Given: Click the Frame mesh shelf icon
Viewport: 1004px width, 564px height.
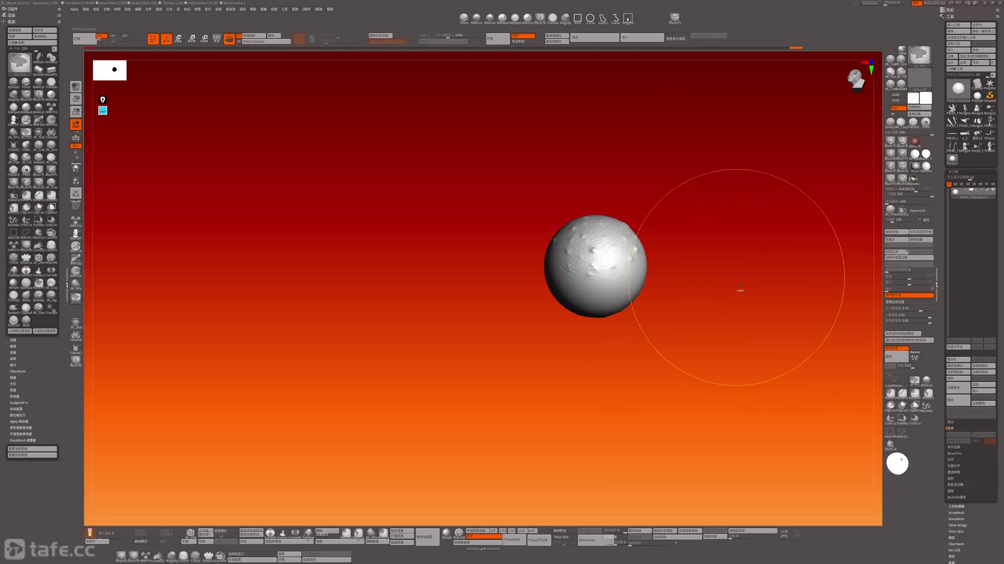Looking at the screenshot, I should coord(76,193).
